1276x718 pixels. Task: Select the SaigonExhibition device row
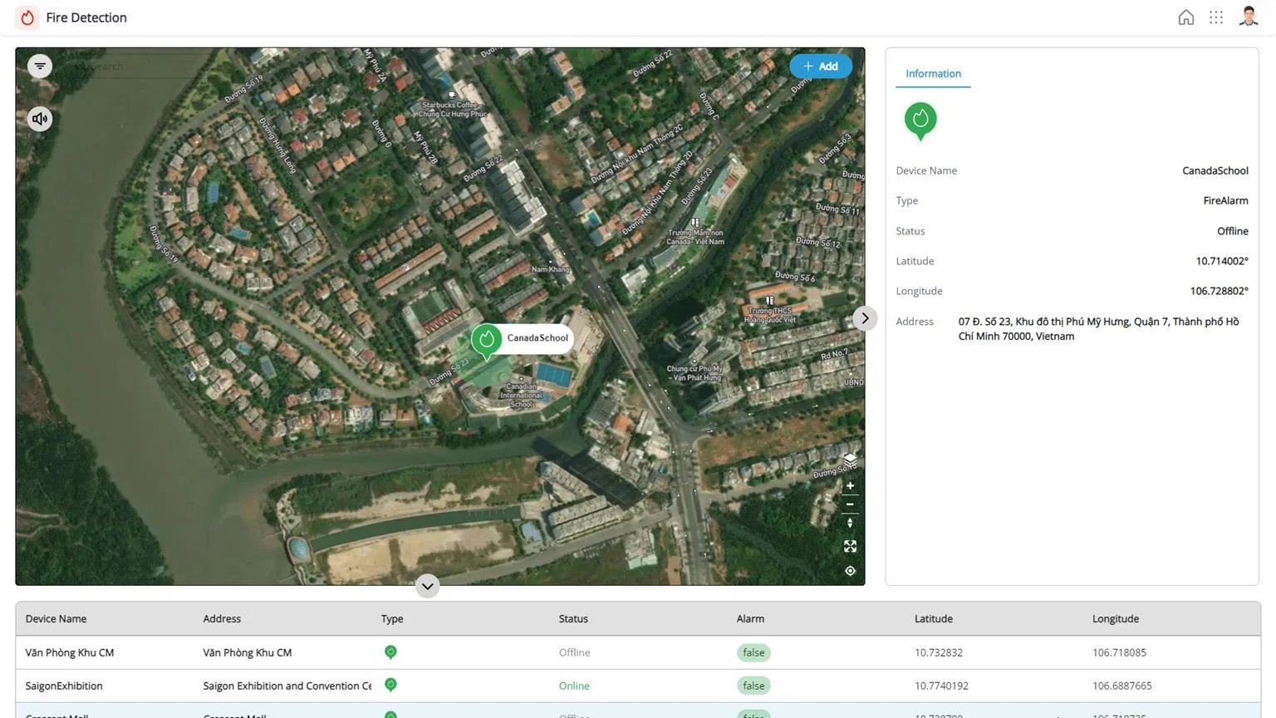pyautogui.click(x=64, y=686)
